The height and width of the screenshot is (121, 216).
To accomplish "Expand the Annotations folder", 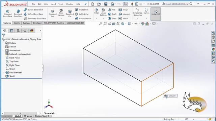I will tap(3, 50).
